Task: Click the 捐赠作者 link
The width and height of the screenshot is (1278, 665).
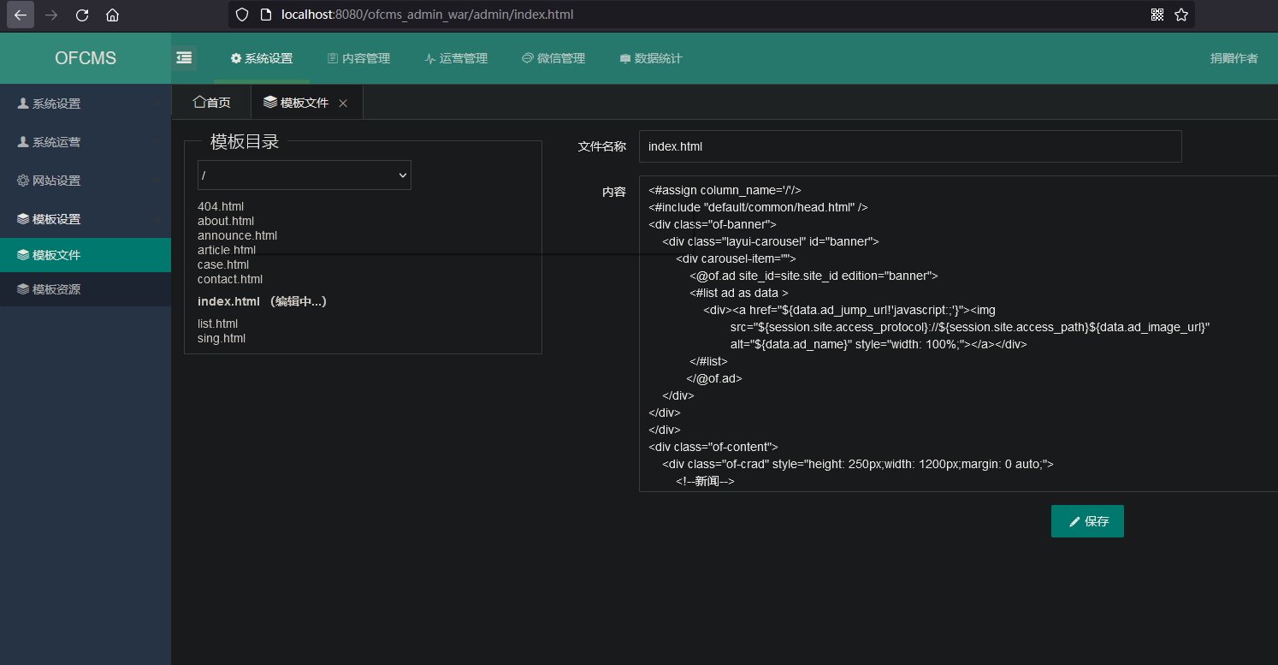Action: [1234, 58]
